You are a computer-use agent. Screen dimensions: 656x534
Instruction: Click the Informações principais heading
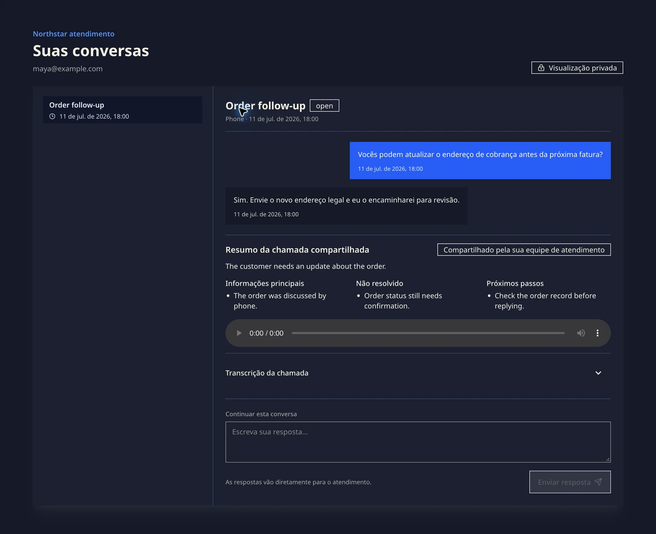coord(265,283)
